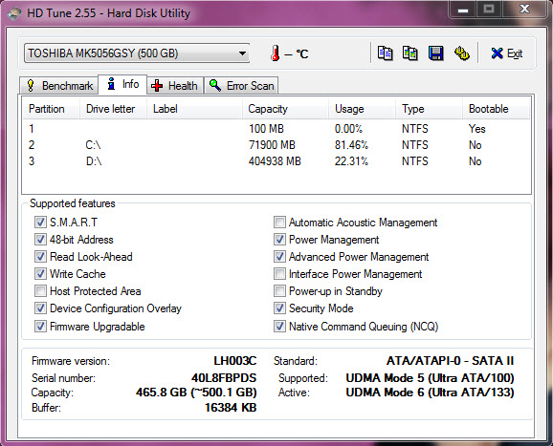Open the Benchmark tab

pyautogui.click(x=59, y=86)
